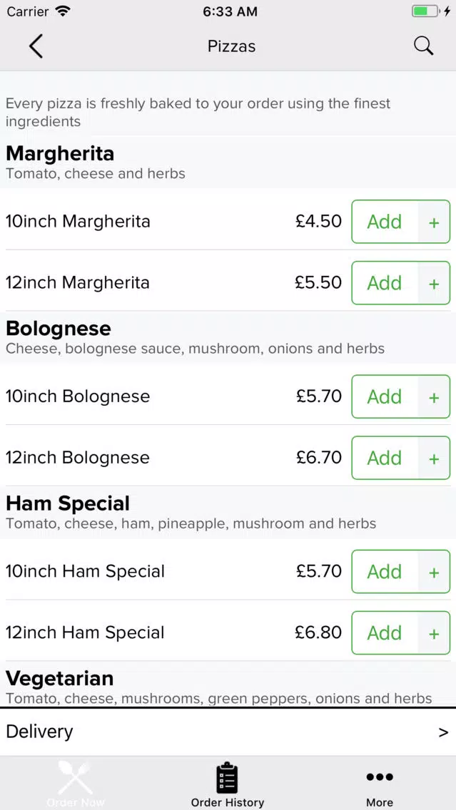Tap the back arrow icon

pyautogui.click(x=36, y=46)
